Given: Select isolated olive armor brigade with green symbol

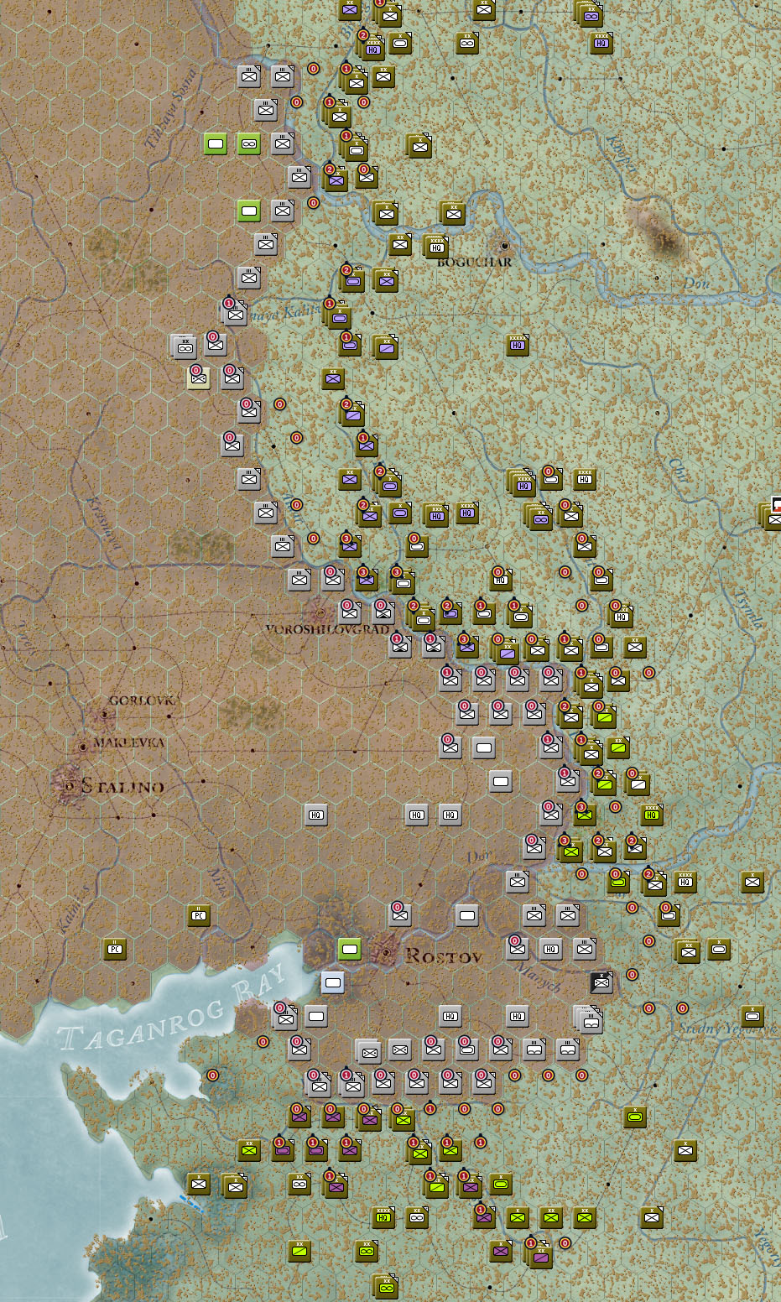Looking at the screenshot, I should 635,1117.
